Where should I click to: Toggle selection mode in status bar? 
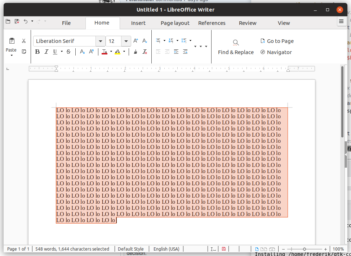(x=213, y=249)
